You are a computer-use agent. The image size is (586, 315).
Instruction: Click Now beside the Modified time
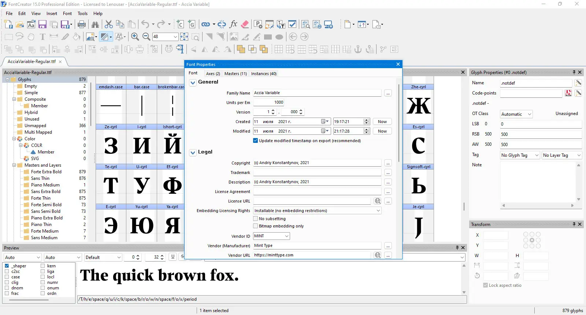tap(382, 131)
